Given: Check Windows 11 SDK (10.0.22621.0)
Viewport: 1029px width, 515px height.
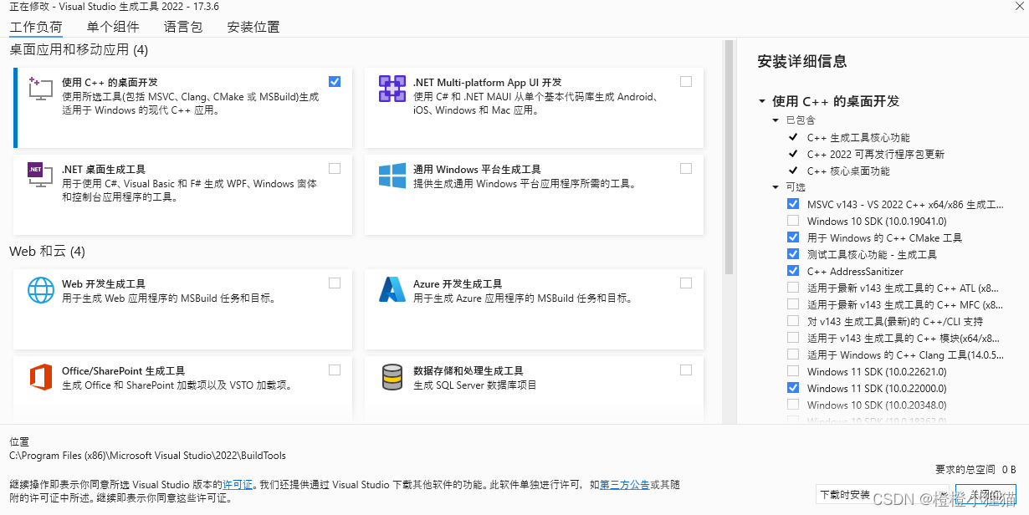Looking at the screenshot, I should pos(793,371).
